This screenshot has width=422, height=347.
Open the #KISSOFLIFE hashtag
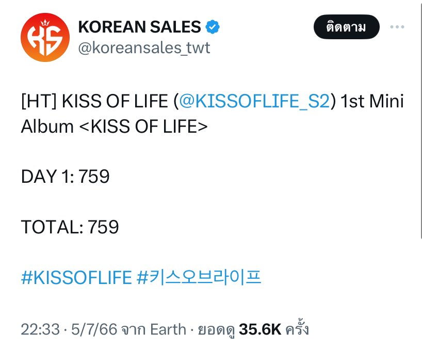pos(76,277)
